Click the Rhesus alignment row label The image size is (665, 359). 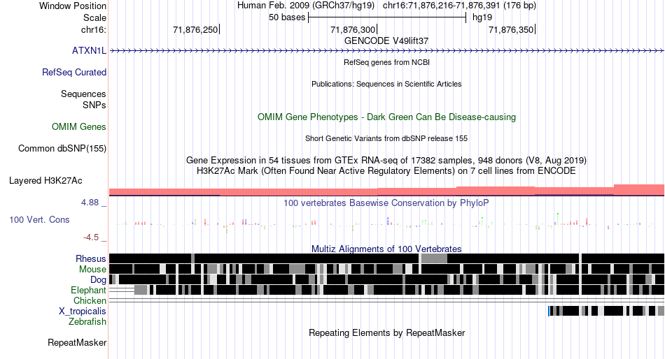coord(91,258)
